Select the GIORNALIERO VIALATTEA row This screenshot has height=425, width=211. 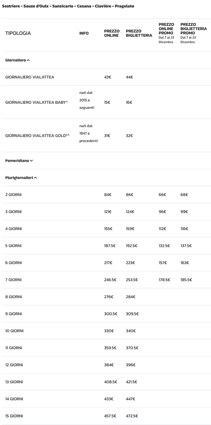click(30, 77)
